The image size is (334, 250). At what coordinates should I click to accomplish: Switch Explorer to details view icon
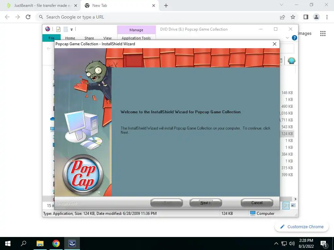coord(286,205)
